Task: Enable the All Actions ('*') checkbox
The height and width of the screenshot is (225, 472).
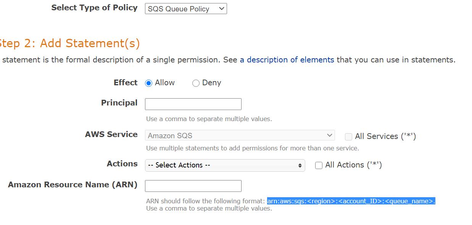Action: click(319, 165)
